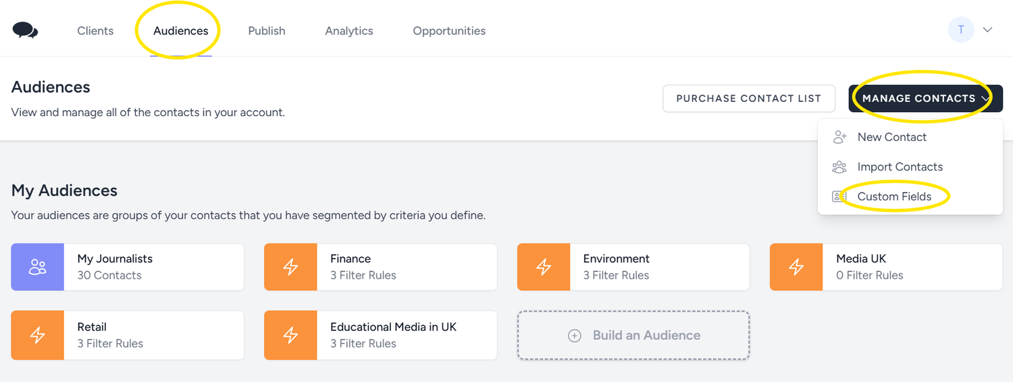Open the Manage Contacts dropdown
The width and height of the screenshot is (1013, 382).
[925, 99]
